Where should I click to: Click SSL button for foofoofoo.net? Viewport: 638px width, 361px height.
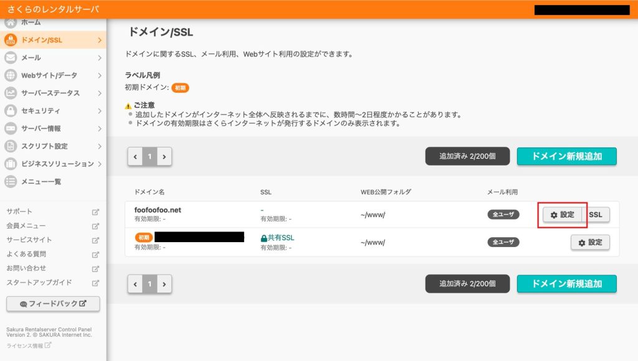596,215
